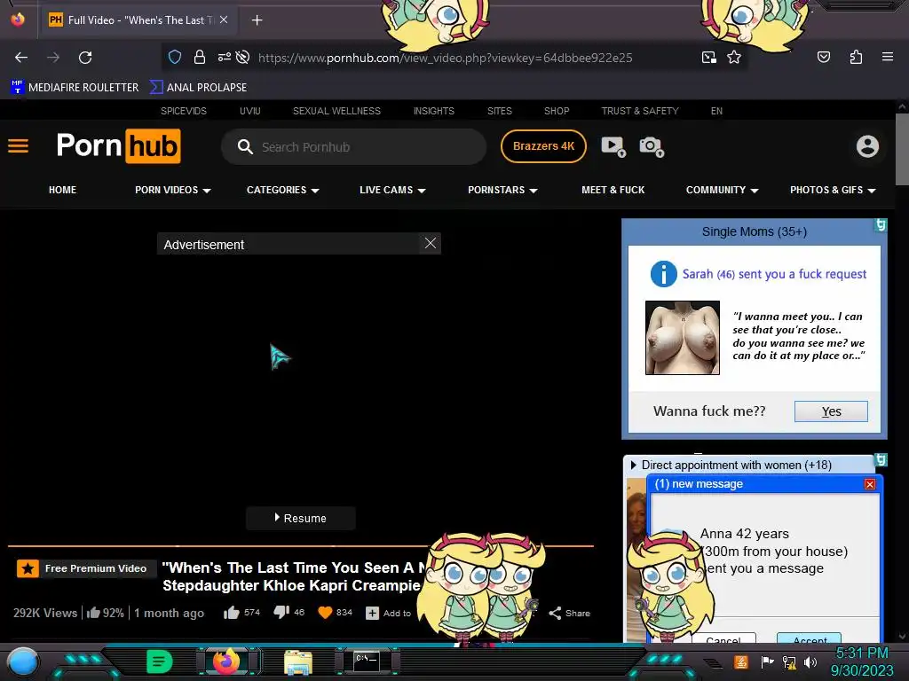Open the user account avatar icon
This screenshot has height=681, width=909.
[867, 146]
